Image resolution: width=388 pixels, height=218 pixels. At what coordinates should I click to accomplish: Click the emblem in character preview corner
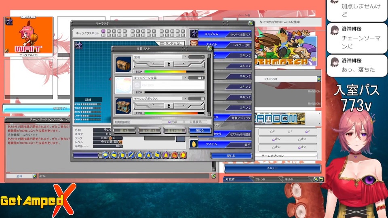point(78,46)
